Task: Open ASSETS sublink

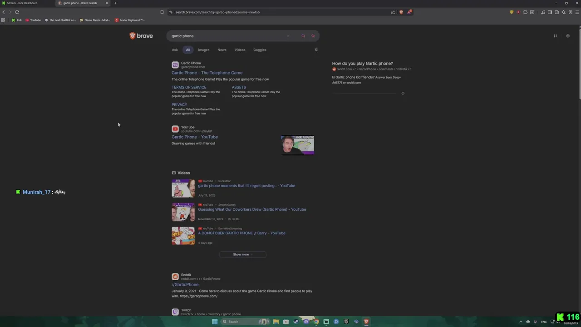Action: point(239,87)
